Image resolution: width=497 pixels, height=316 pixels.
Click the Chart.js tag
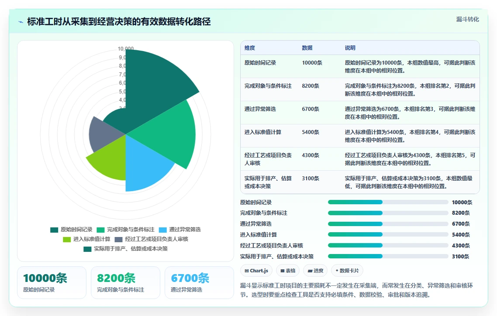256,271
